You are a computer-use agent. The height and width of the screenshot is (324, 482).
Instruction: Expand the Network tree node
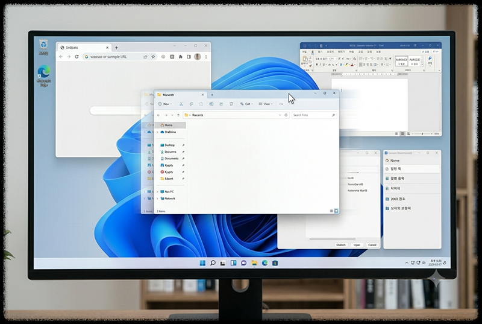click(158, 199)
